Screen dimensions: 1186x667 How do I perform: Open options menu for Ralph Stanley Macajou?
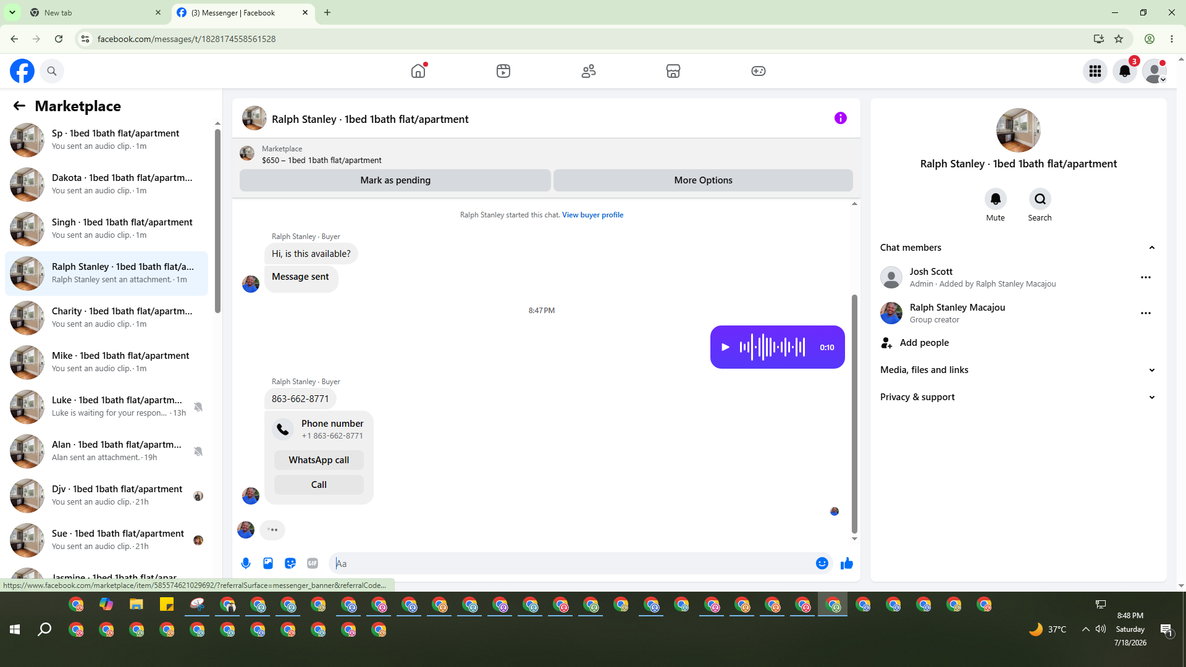[1146, 313]
